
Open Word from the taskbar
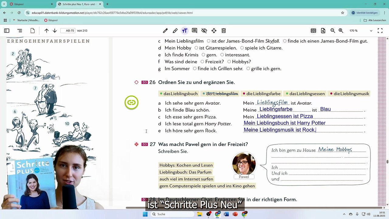(226, 214)
